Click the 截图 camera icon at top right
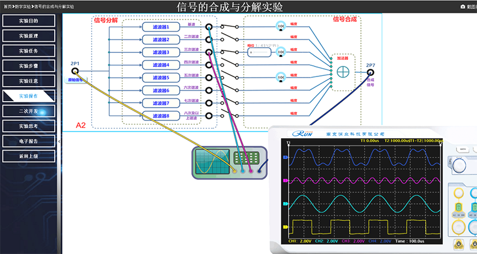The height and width of the screenshot is (254, 477). 462,6
